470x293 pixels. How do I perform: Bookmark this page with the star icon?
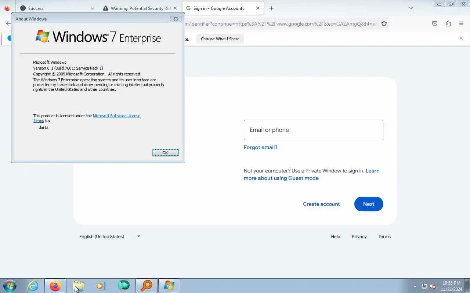coord(384,23)
